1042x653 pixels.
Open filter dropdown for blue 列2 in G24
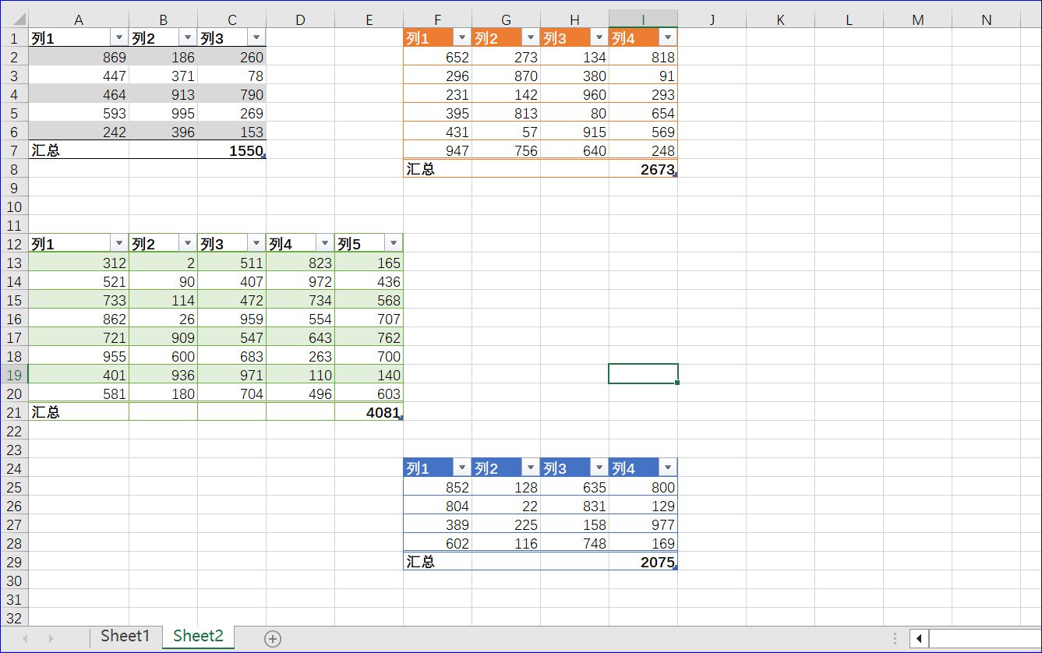[x=530, y=468]
